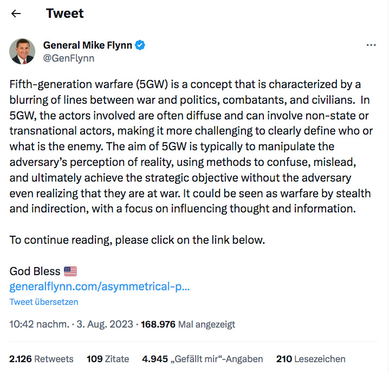Image resolution: width=389 pixels, height=373 pixels.
Task: Open the 109 Zitate quotes list
Action: (x=108, y=359)
